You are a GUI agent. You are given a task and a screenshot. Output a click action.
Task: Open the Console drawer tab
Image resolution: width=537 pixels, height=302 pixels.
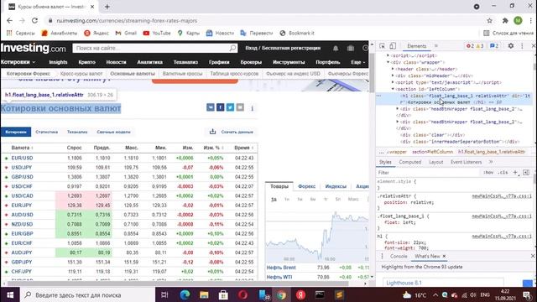pos(399,256)
